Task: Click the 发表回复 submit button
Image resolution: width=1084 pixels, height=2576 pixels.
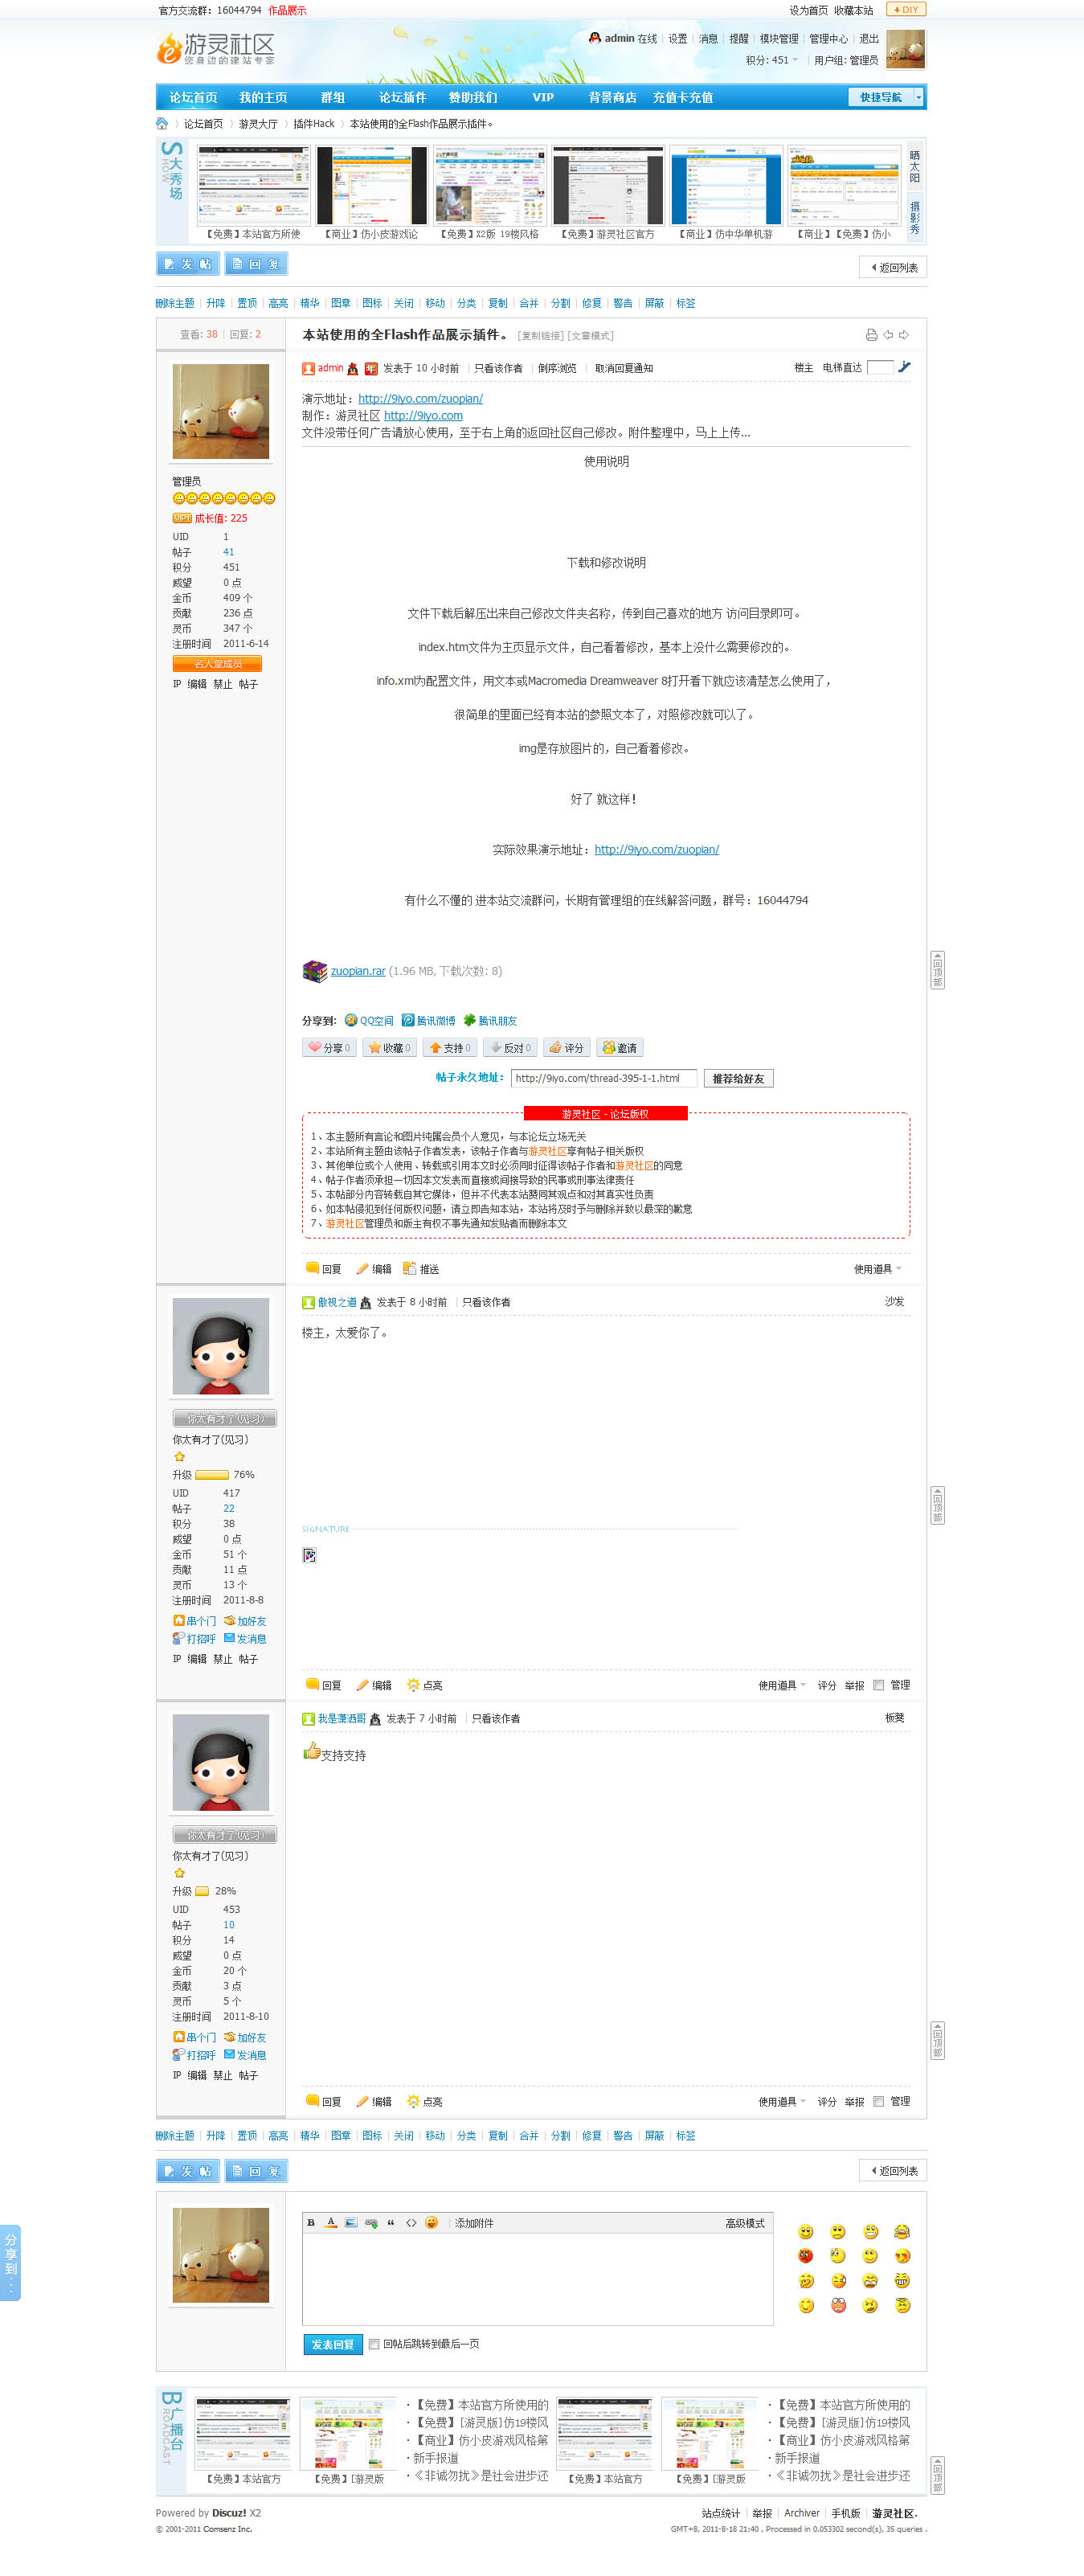Action: click(x=333, y=2344)
